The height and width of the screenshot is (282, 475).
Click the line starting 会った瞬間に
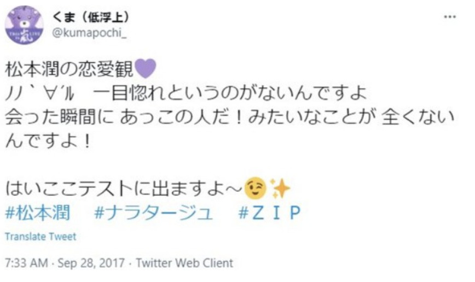coord(230,117)
